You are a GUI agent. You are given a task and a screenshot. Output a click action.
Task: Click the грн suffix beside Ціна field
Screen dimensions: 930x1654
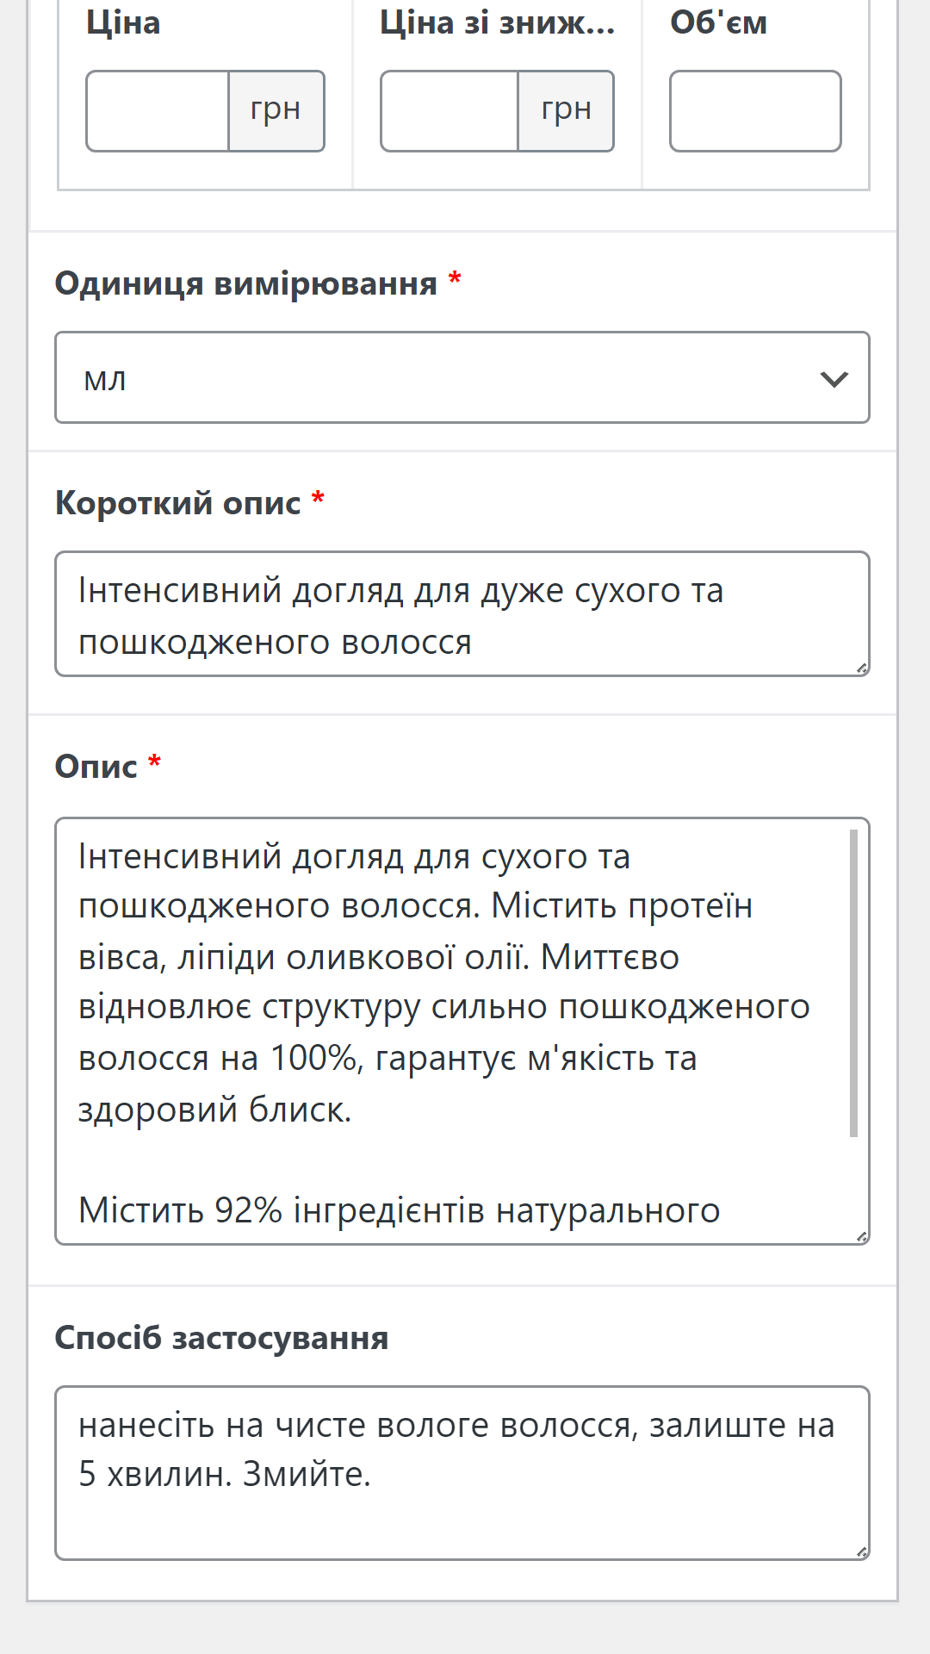(x=276, y=111)
